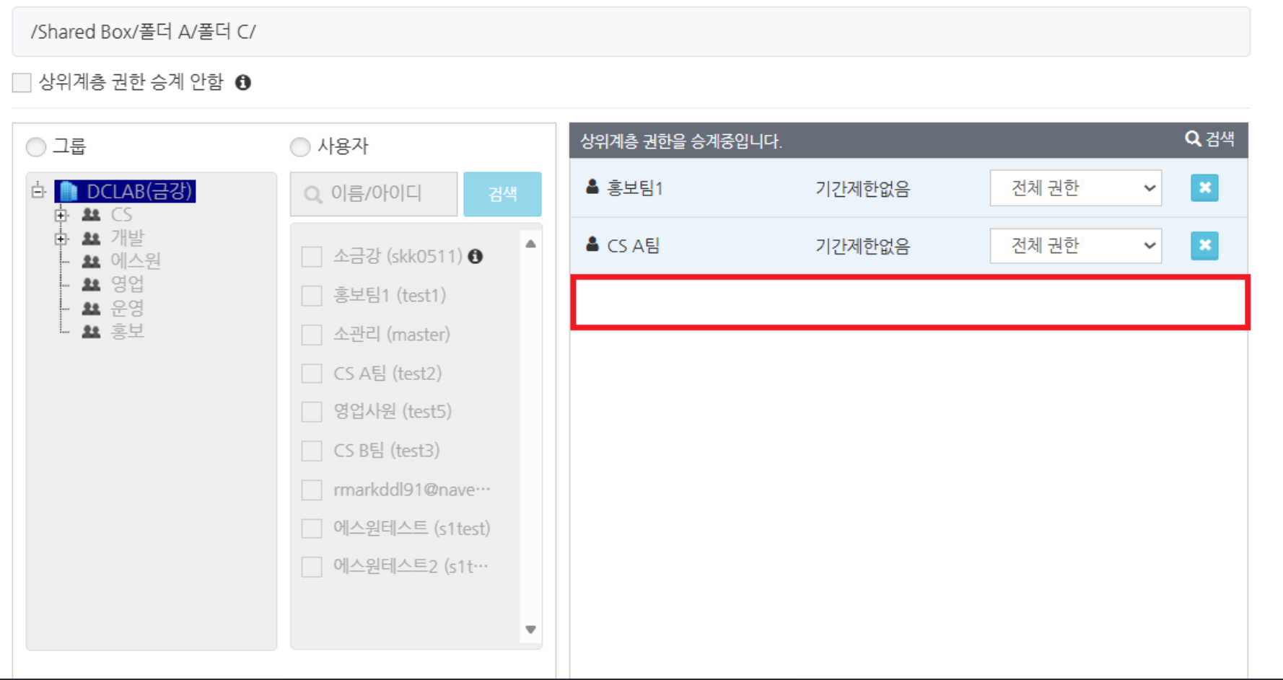Collapse the DCLAB(금강) root node
The width and height of the screenshot is (1283, 680).
38,191
